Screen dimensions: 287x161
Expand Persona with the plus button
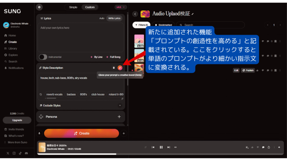pyautogui.click(x=119, y=117)
